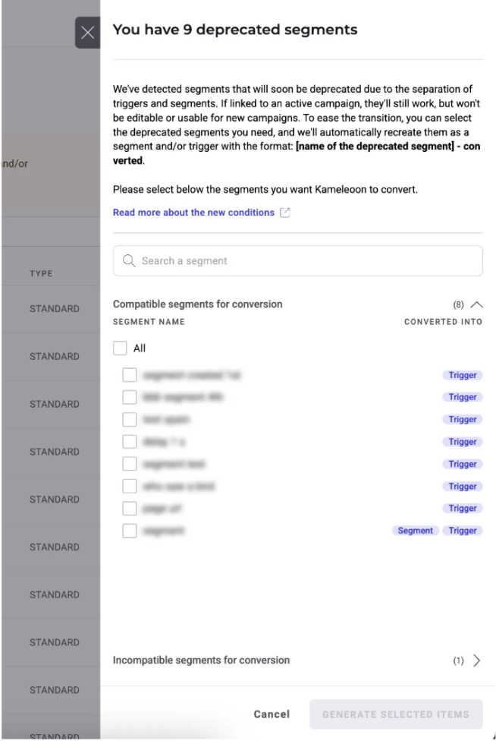This screenshot has width=496, height=741.
Task: Expand Incompatible segments for conversion chevron
Action: coord(476,661)
